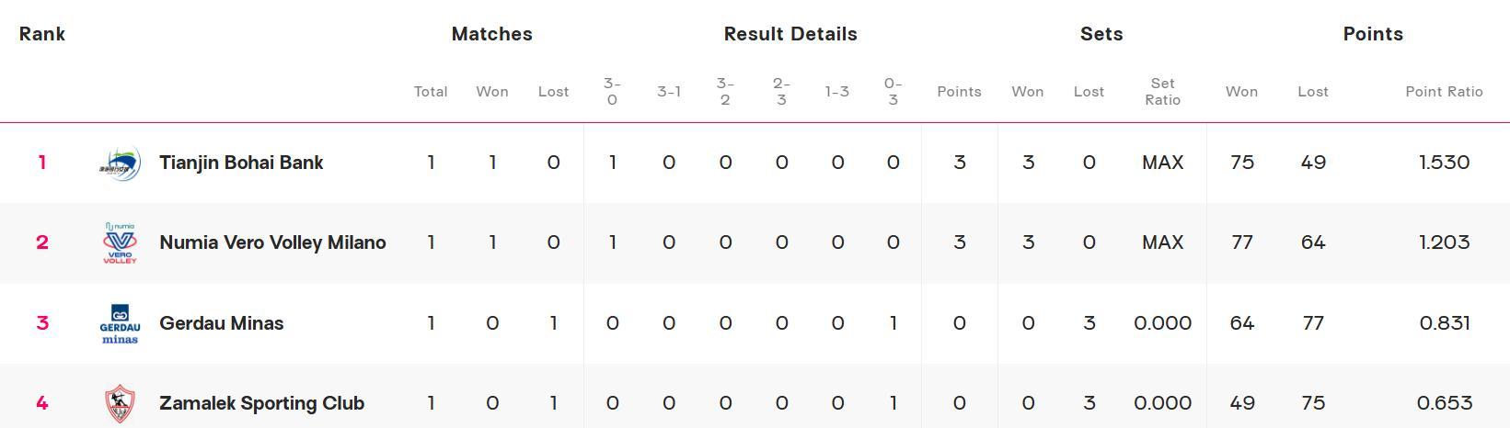Click the Zamalek Sporting Club crest
Screen dimensions: 1510x428
(x=120, y=403)
